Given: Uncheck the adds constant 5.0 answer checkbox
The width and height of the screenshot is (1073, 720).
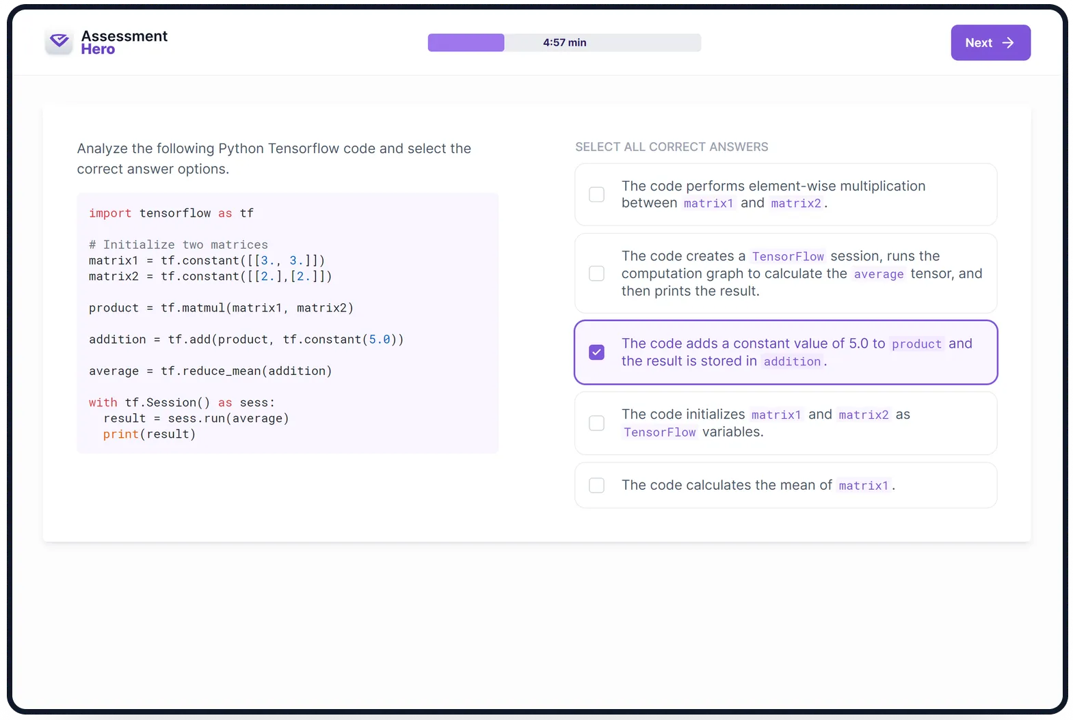Looking at the screenshot, I should (x=597, y=352).
